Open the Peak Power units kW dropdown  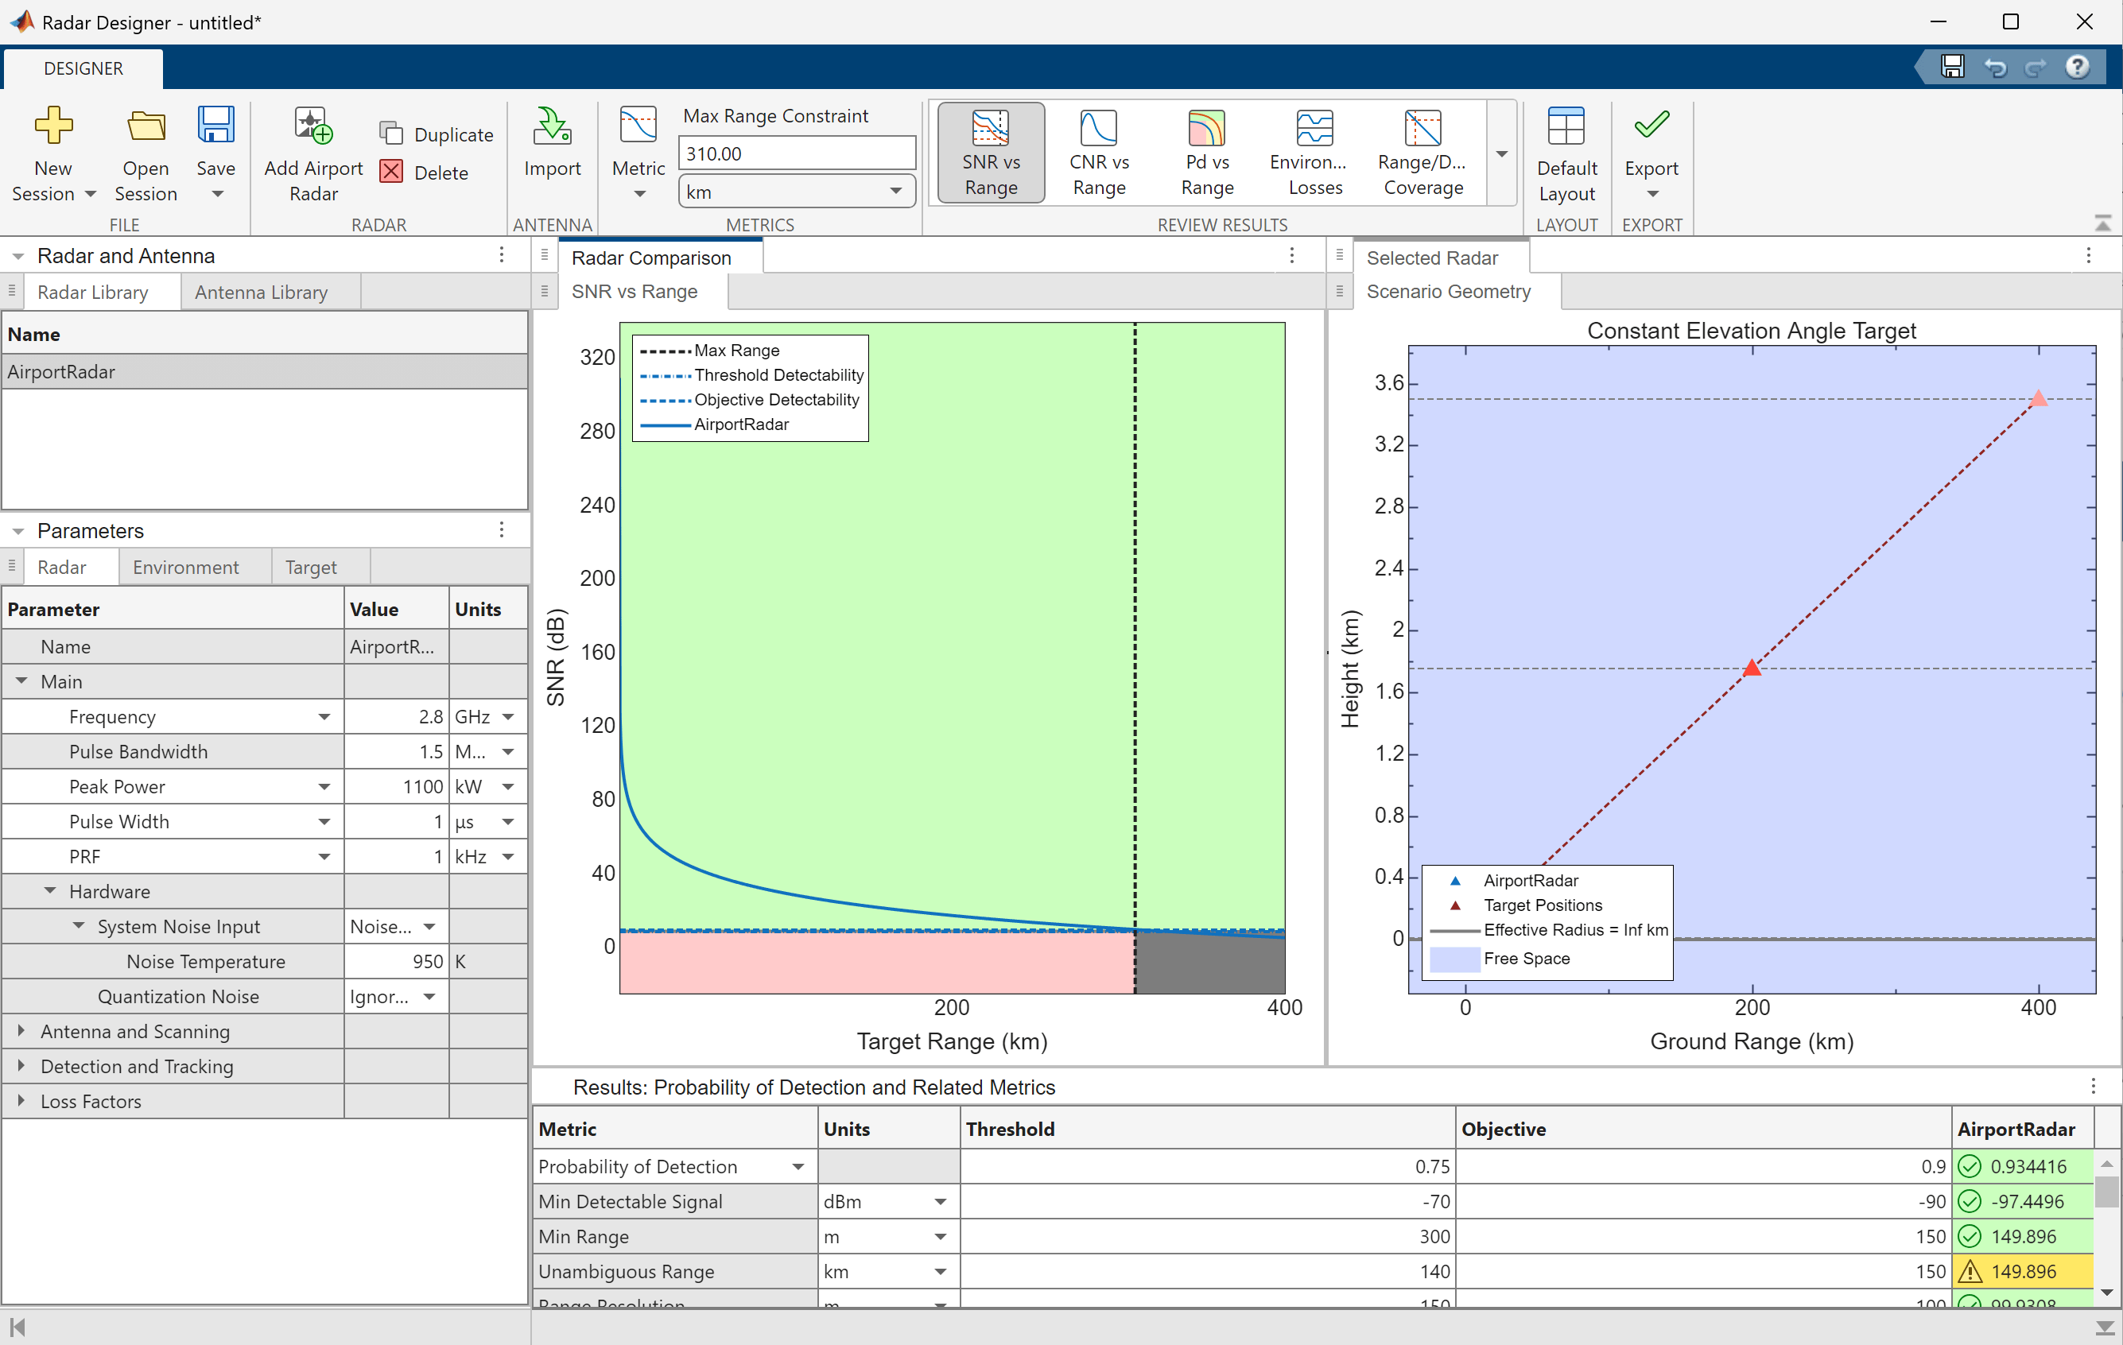coord(508,787)
